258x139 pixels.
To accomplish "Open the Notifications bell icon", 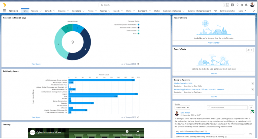I will (x=246, y=5).
